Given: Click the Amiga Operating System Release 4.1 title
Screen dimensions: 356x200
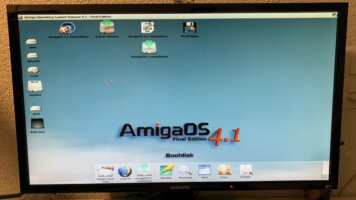Looking at the screenshot, I should pos(67,17).
